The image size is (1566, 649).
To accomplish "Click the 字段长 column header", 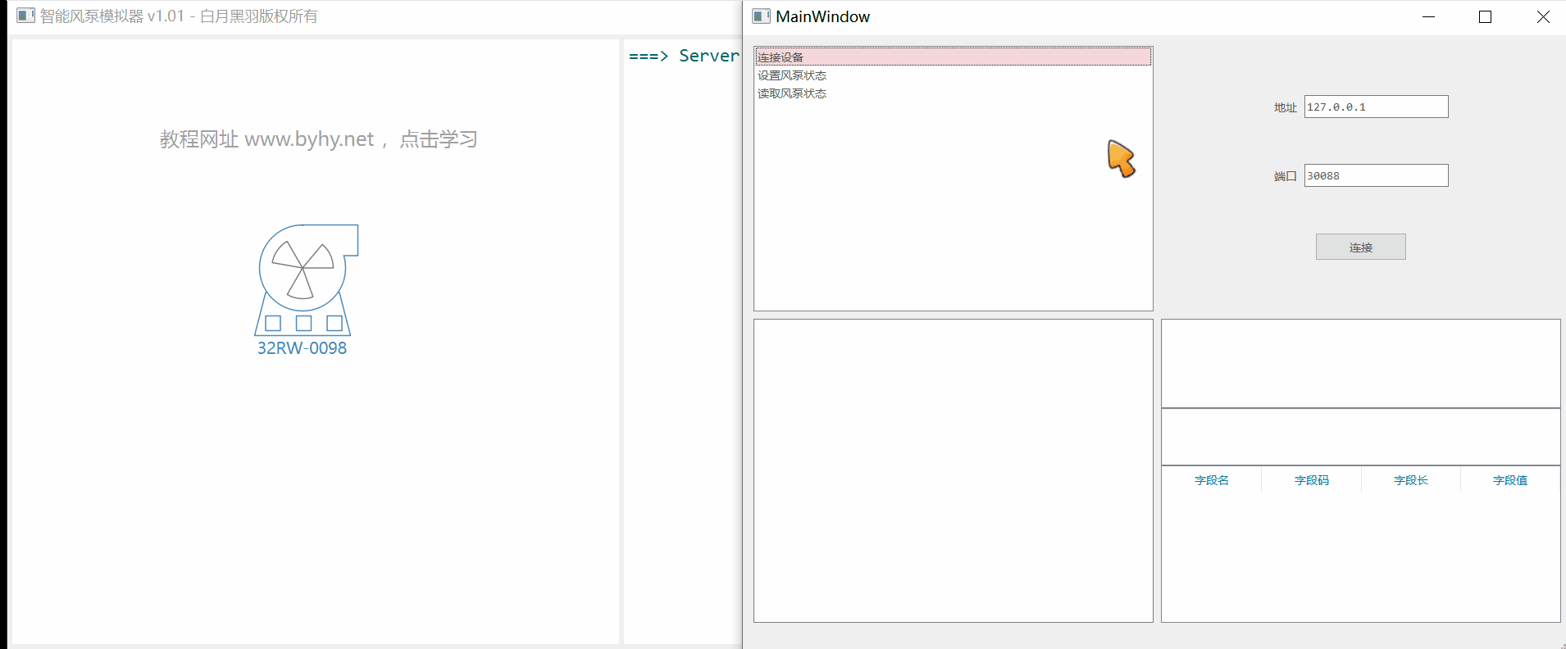I will (x=1410, y=480).
